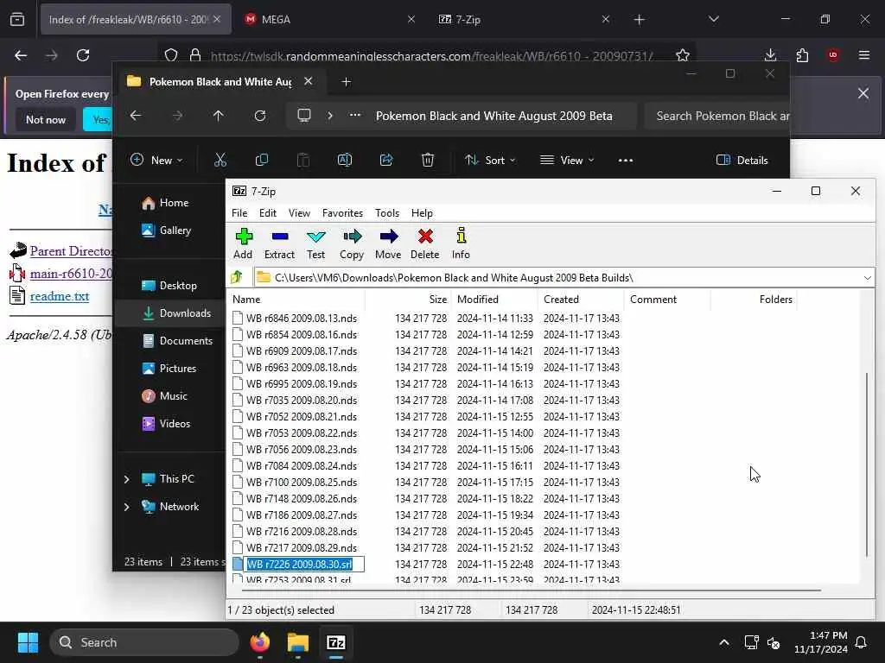
Task: Open the Tools menu in 7-Zip
Action: pyautogui.click(x=387, y=213)
